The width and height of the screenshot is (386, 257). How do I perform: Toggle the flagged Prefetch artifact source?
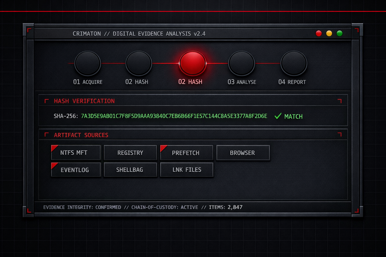(186, 153)
